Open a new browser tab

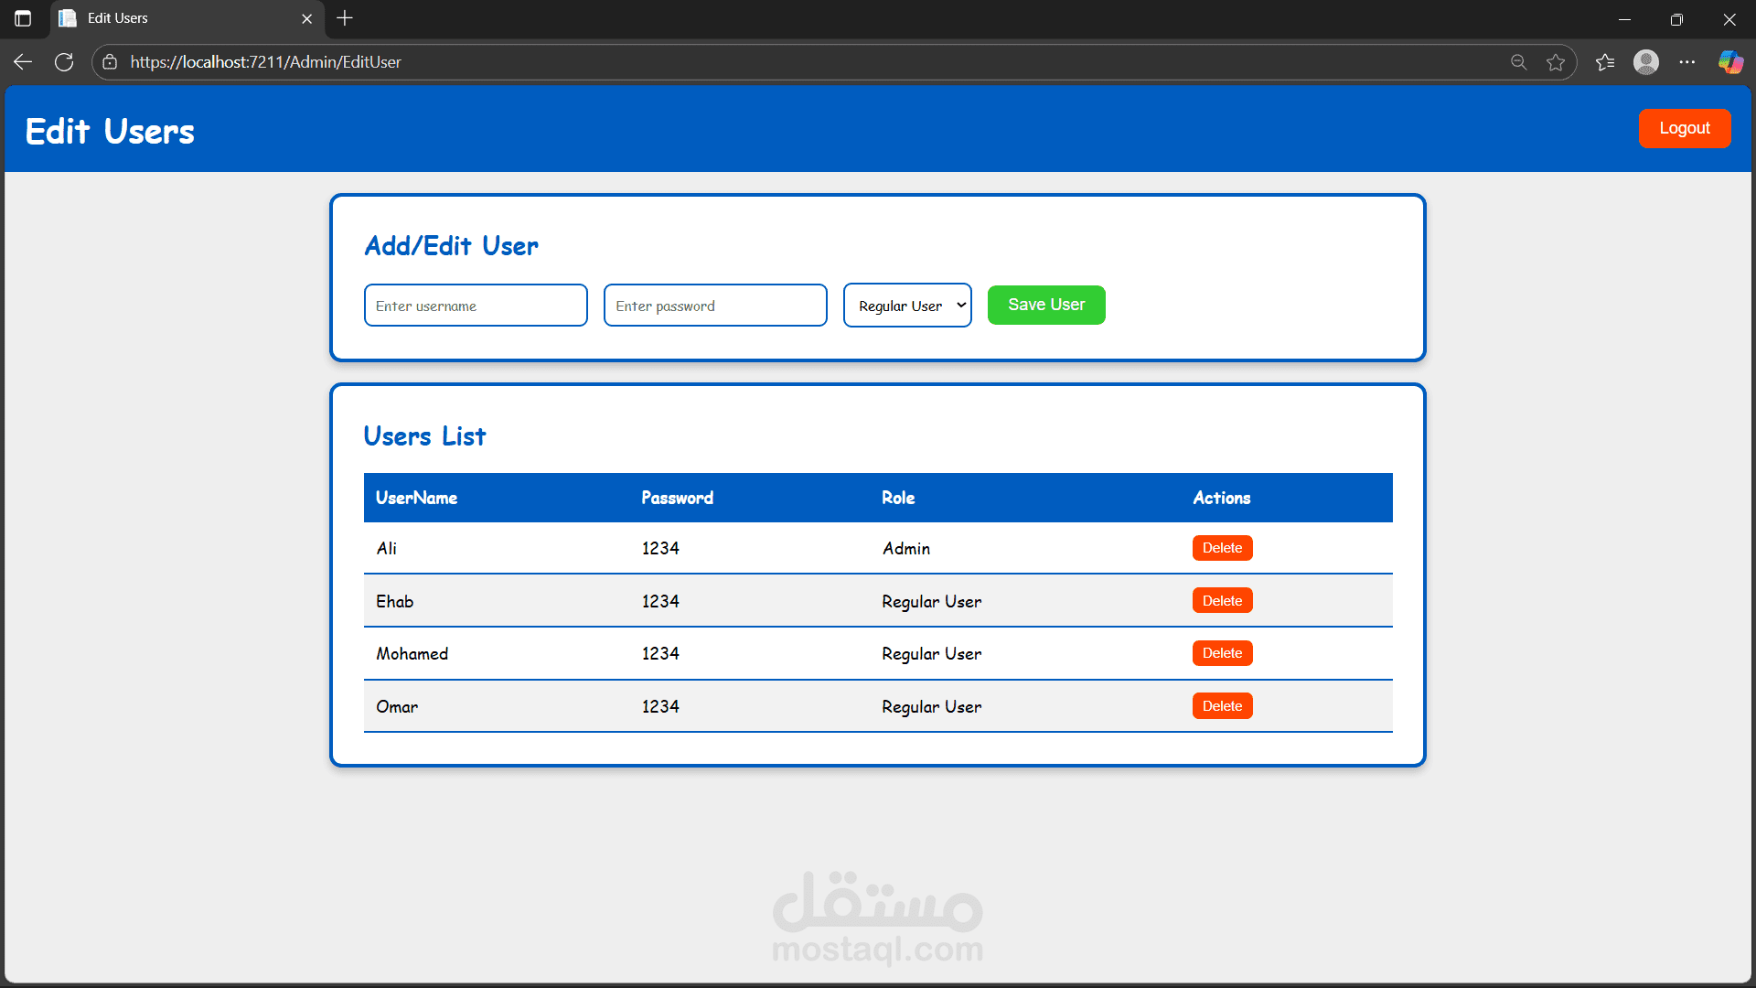[x=345, y=18]
